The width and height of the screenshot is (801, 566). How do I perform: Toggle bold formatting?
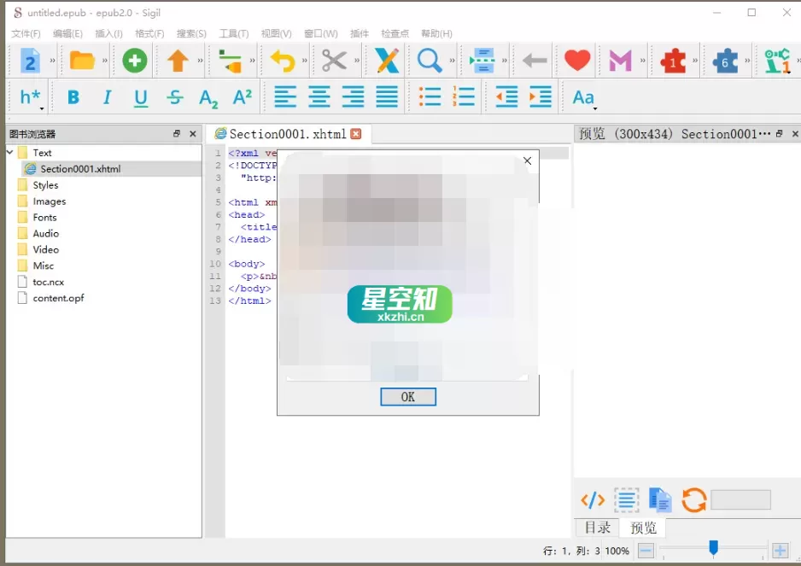(x=73, y=97)
